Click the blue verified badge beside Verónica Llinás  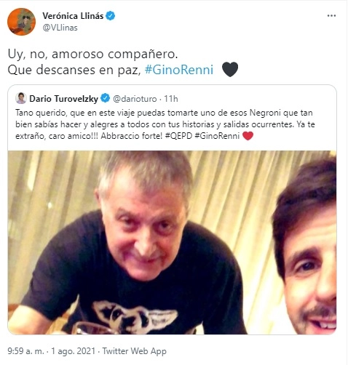(x=111, y=16)
